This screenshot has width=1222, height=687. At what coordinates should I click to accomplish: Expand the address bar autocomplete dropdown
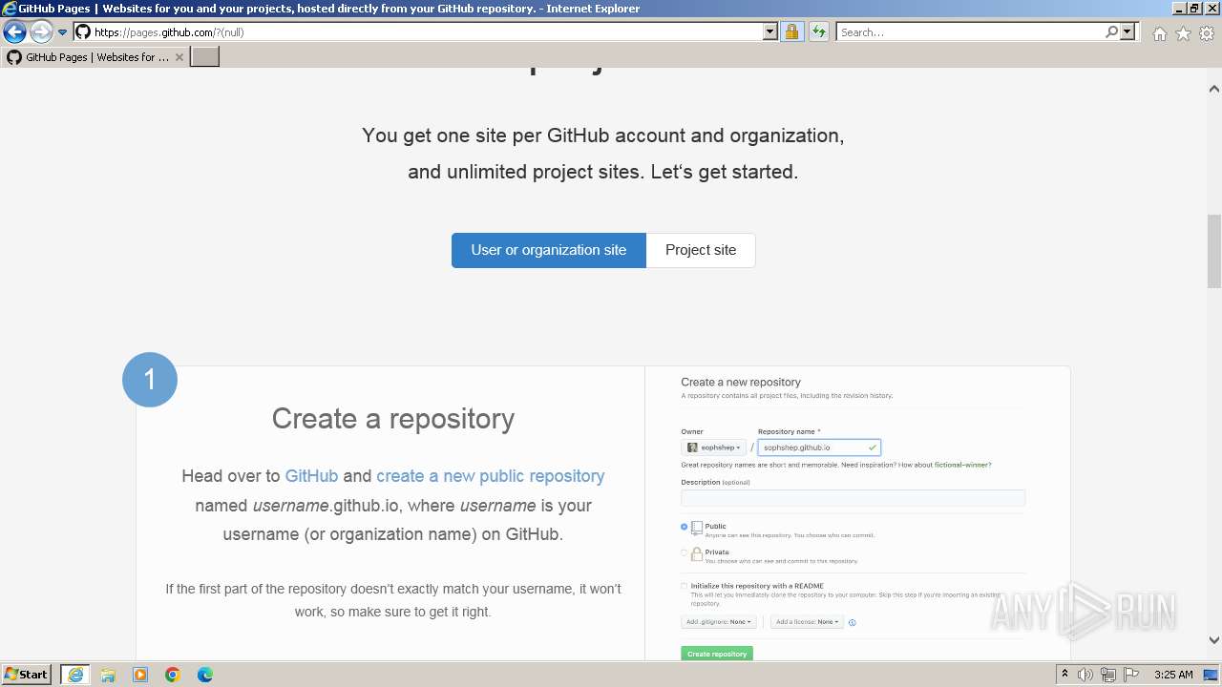coord(770,32)
